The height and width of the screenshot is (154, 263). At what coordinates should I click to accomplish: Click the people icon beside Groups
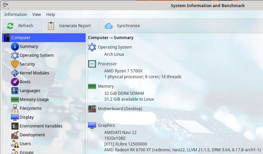[x=15, y=152]
